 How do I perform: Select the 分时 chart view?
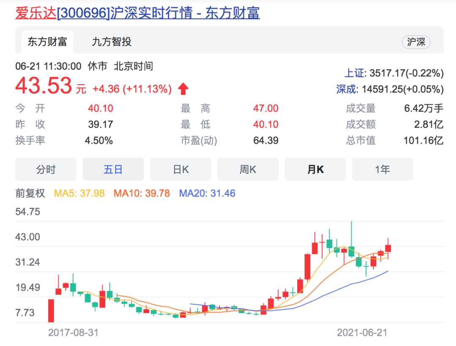(46, 169)
